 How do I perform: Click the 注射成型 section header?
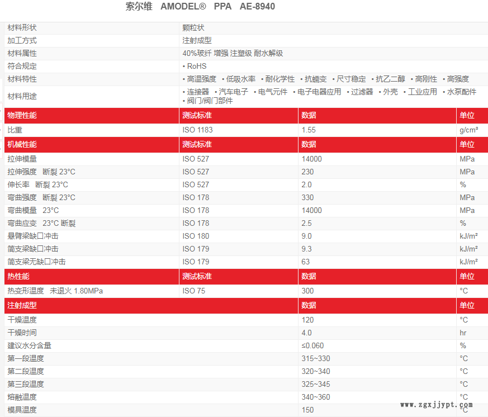point(22,305)
